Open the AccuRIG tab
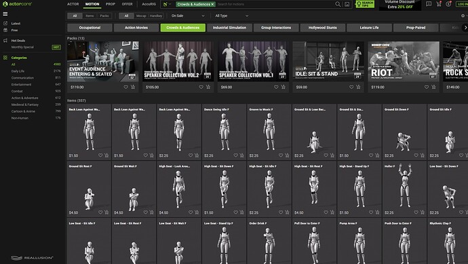This screenshot has width=468, height=264. (149, 4)
